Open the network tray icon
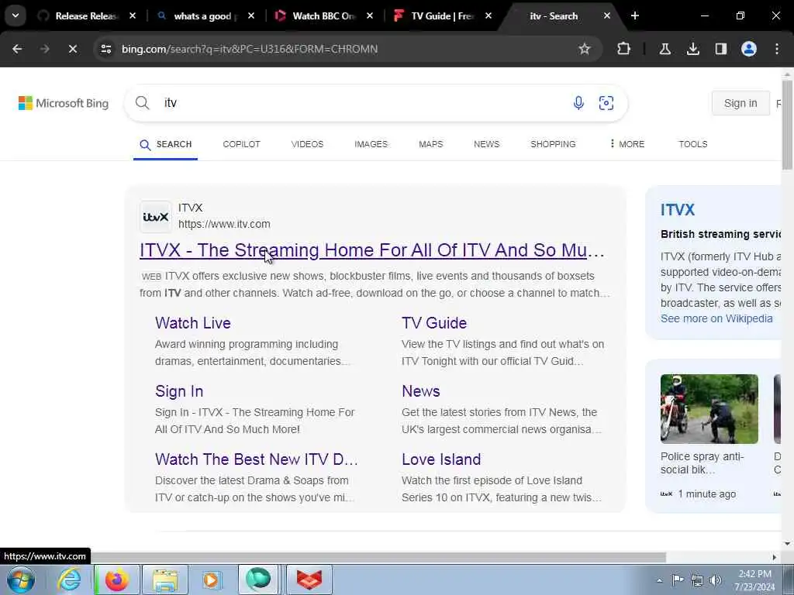Viewport: 794px width, 595px height. 697,580
